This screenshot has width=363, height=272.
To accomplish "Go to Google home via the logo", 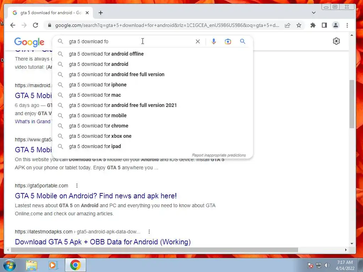I will point(29,42).
